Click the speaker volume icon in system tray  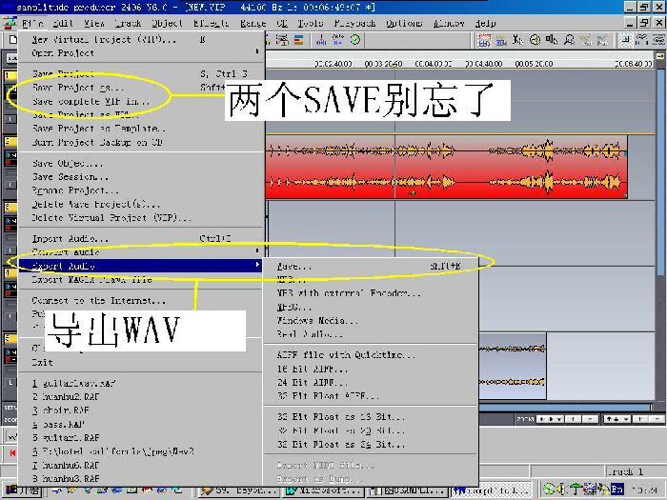(562, 490)
